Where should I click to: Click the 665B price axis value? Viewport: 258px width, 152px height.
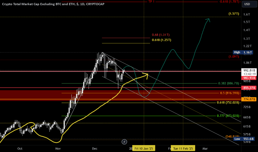[247, 117]
